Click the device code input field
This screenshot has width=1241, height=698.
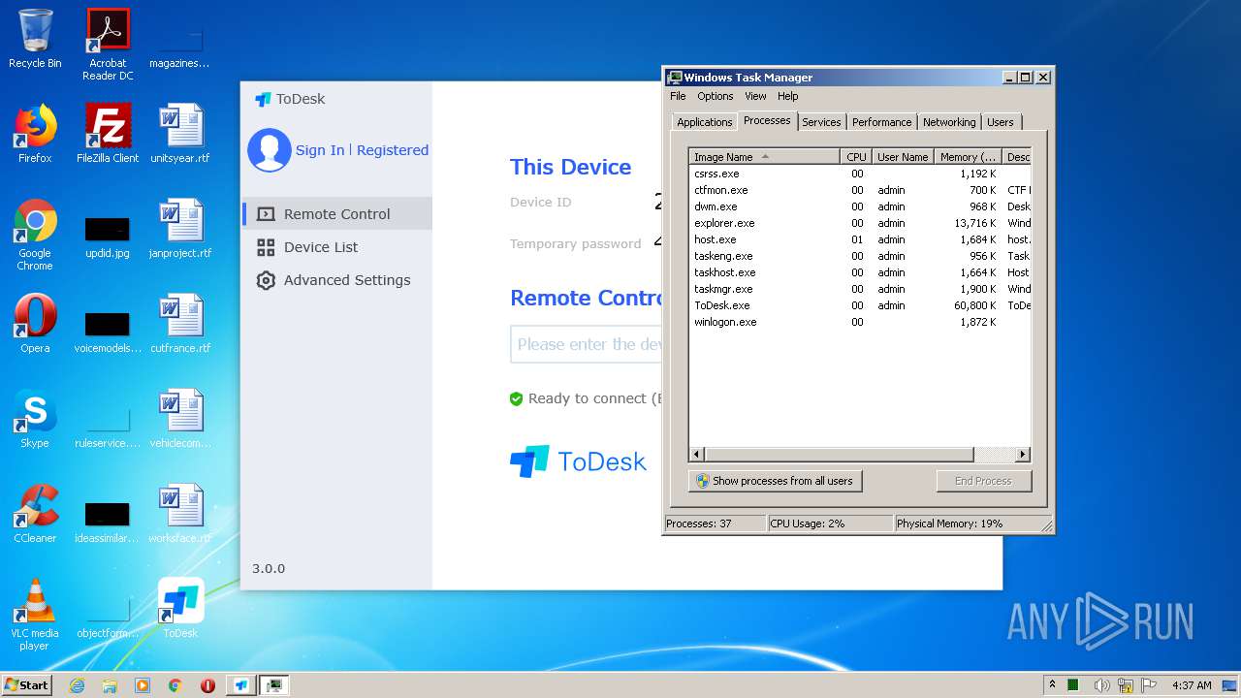pyautogui.click(x=587, y=344)
